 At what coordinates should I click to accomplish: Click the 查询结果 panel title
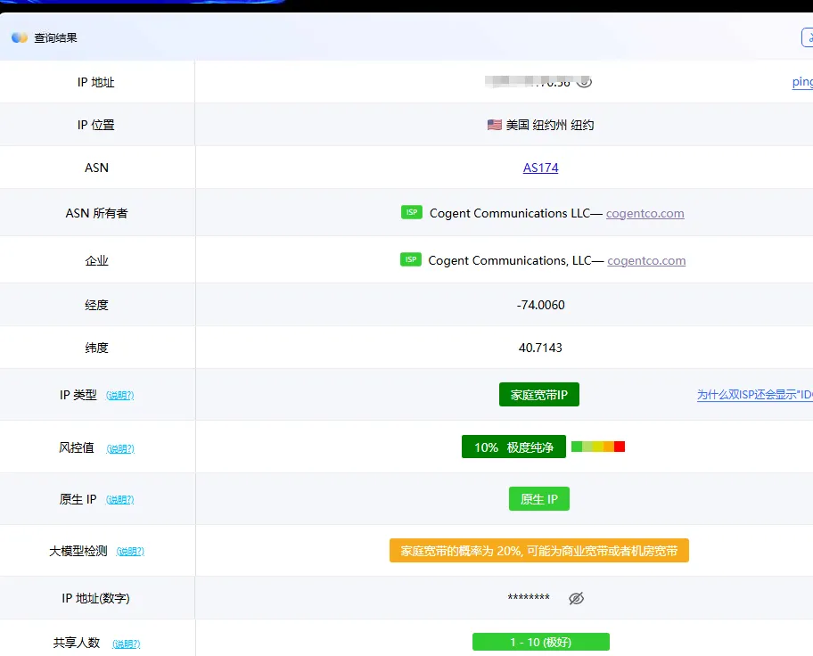click(55, 37)
